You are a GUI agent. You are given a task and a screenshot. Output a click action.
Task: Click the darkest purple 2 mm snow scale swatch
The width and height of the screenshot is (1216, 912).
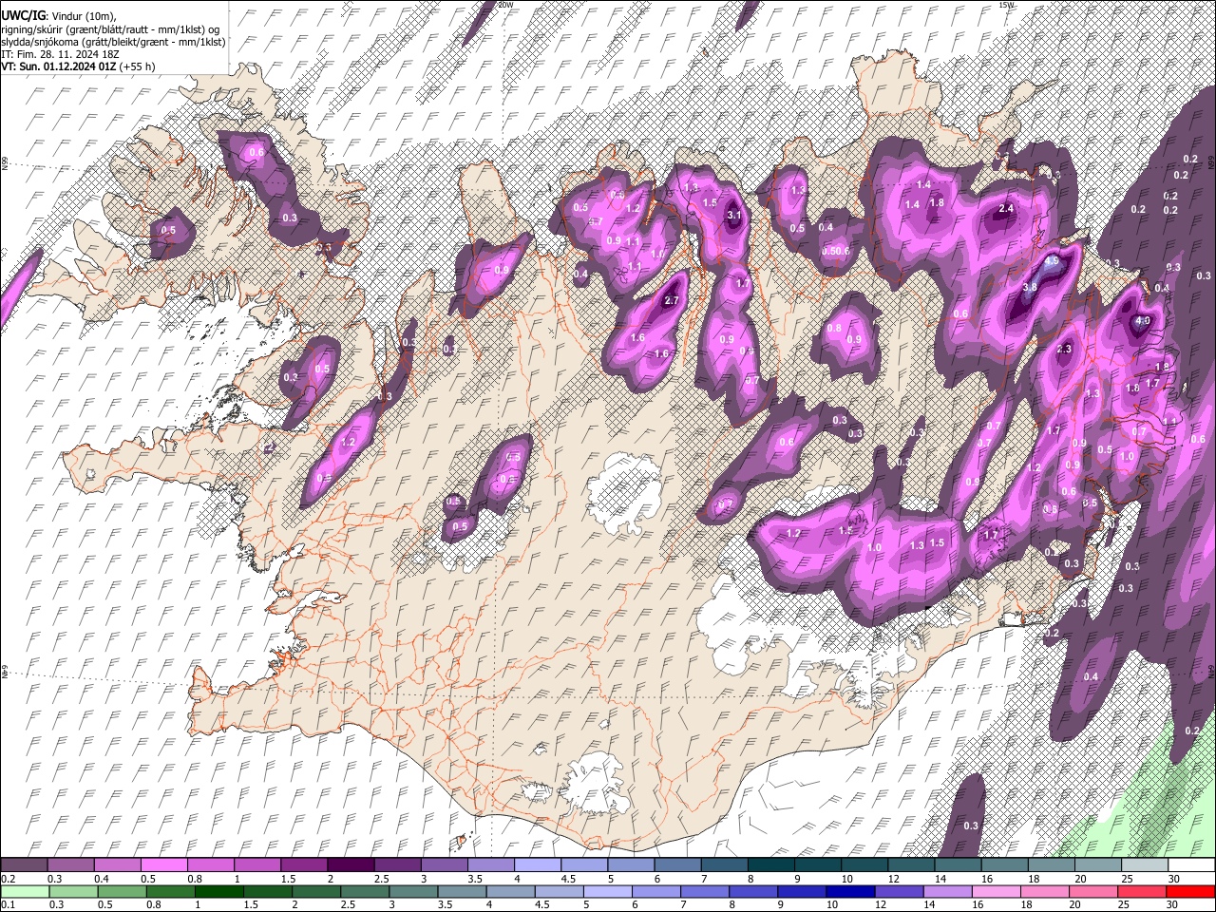point(351,865)
